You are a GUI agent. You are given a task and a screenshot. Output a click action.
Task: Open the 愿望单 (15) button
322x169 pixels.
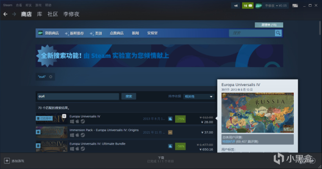pyautogui.click(x=269, y=25)
